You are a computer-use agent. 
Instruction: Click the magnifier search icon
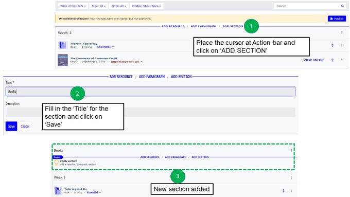pos(342,6)
